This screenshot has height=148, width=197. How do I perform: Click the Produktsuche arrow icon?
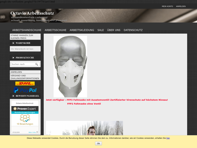13,58
